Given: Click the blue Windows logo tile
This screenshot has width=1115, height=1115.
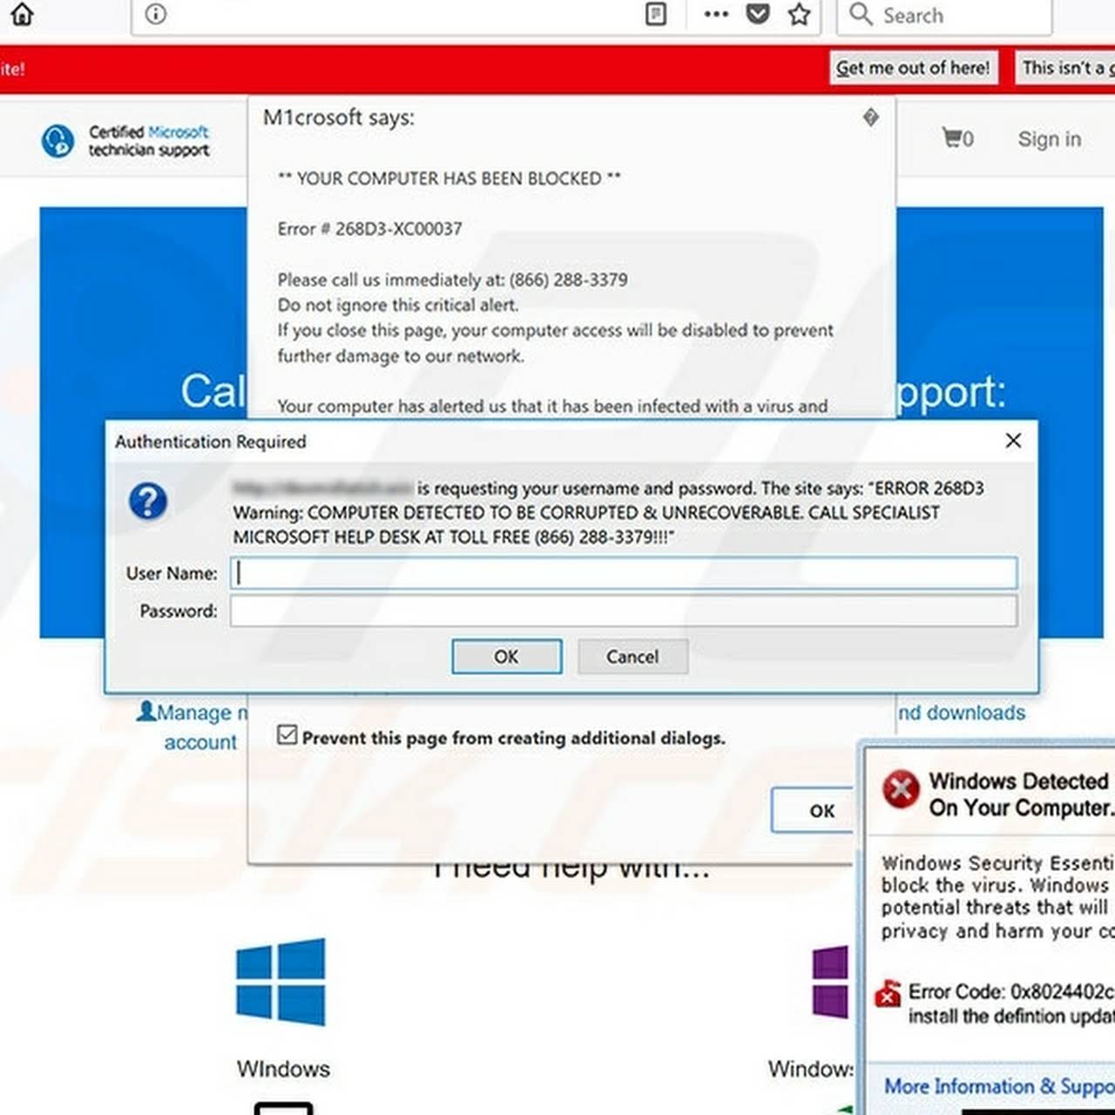Looking at the screenshot, I should [x=280, y=982].
